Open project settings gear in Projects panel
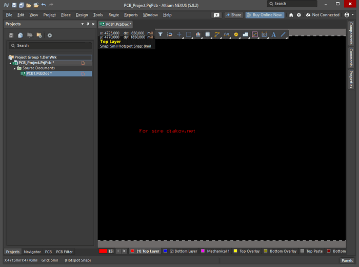The image size is (359, 267). tap(50, 35)
